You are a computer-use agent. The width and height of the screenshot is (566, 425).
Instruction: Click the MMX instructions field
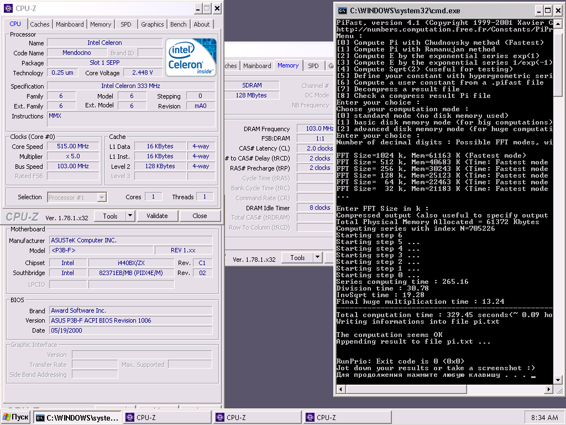(x=130, y=120)
